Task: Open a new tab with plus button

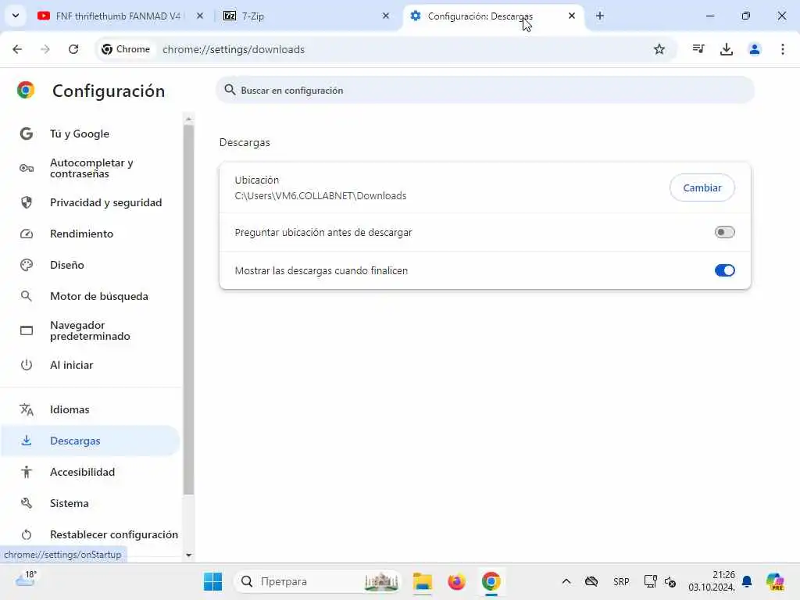Action: tap(600, 16)
